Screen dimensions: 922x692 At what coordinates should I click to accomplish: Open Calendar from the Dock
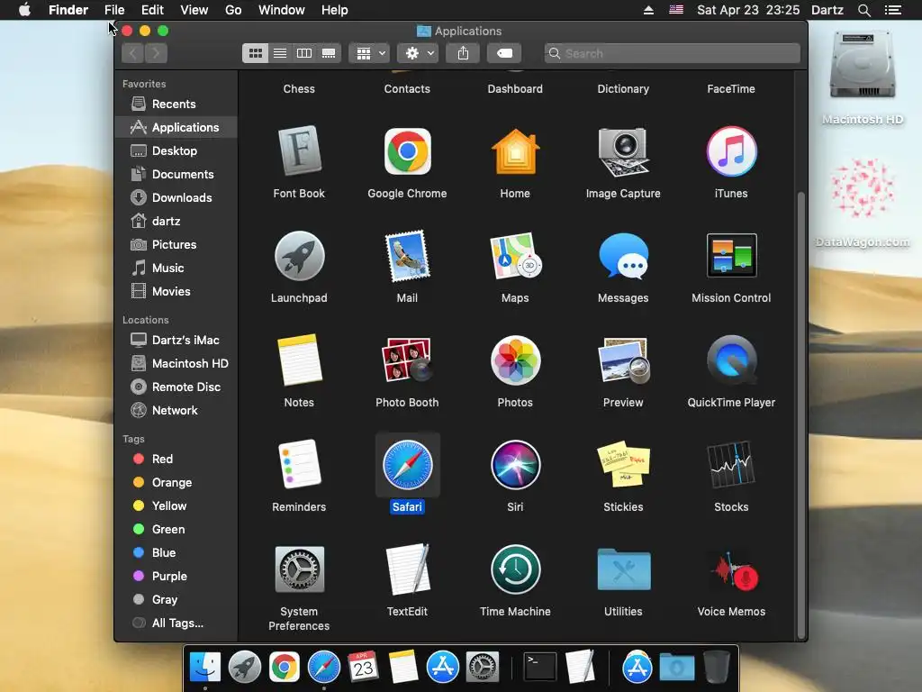click(363, 667)
